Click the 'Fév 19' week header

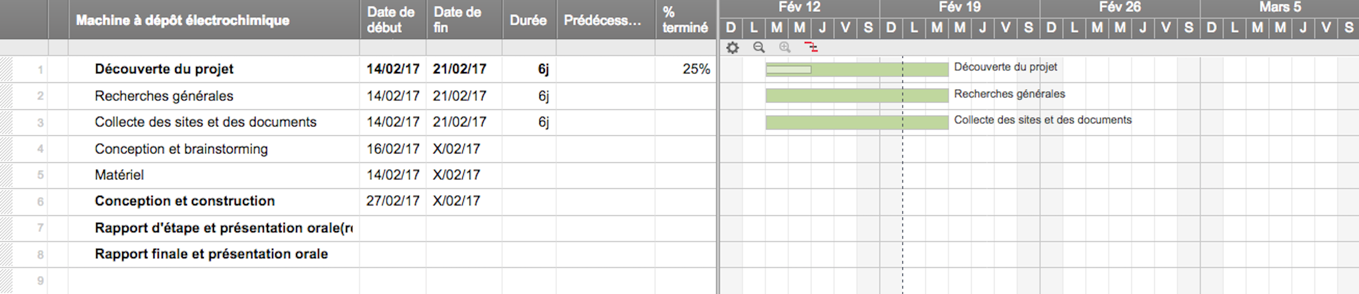click(x=960, y=7)
